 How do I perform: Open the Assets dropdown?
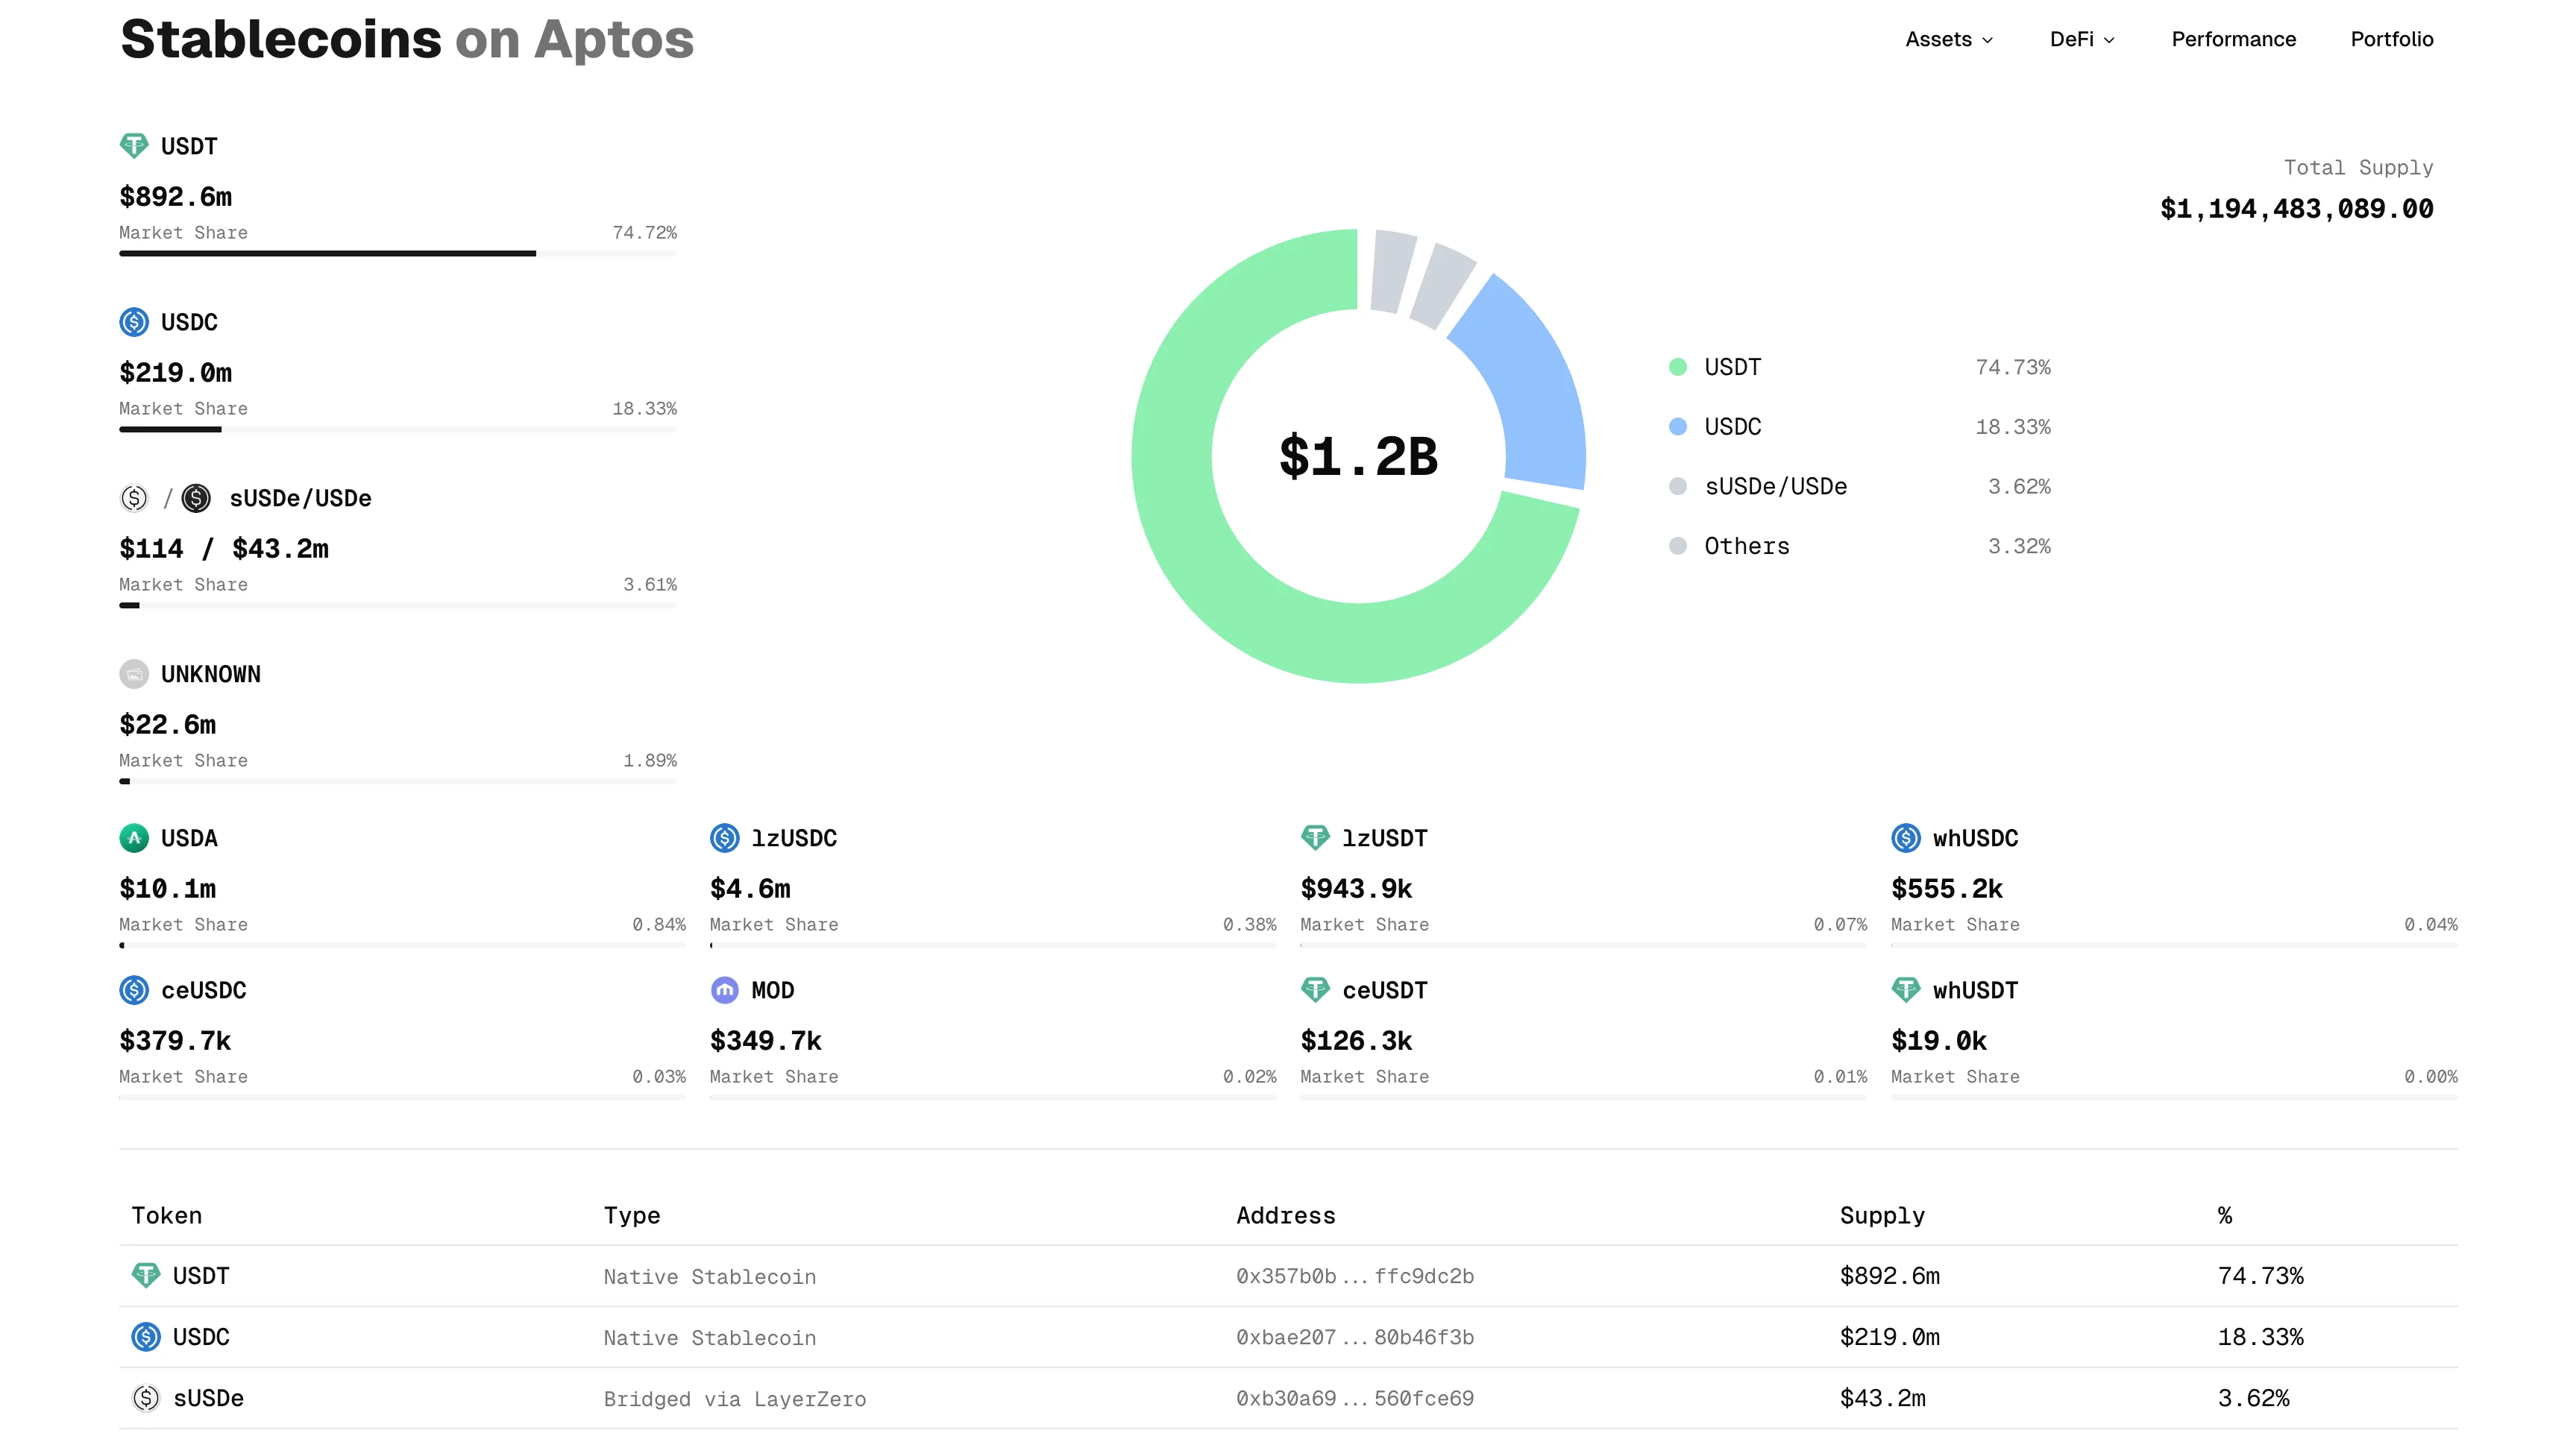point(1948,39)
